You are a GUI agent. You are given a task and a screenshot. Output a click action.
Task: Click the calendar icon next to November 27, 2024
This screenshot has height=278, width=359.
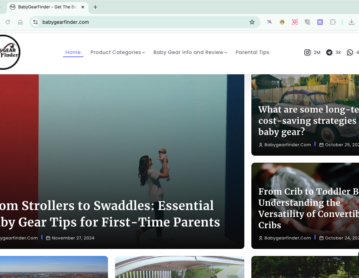tap(48, 238)
